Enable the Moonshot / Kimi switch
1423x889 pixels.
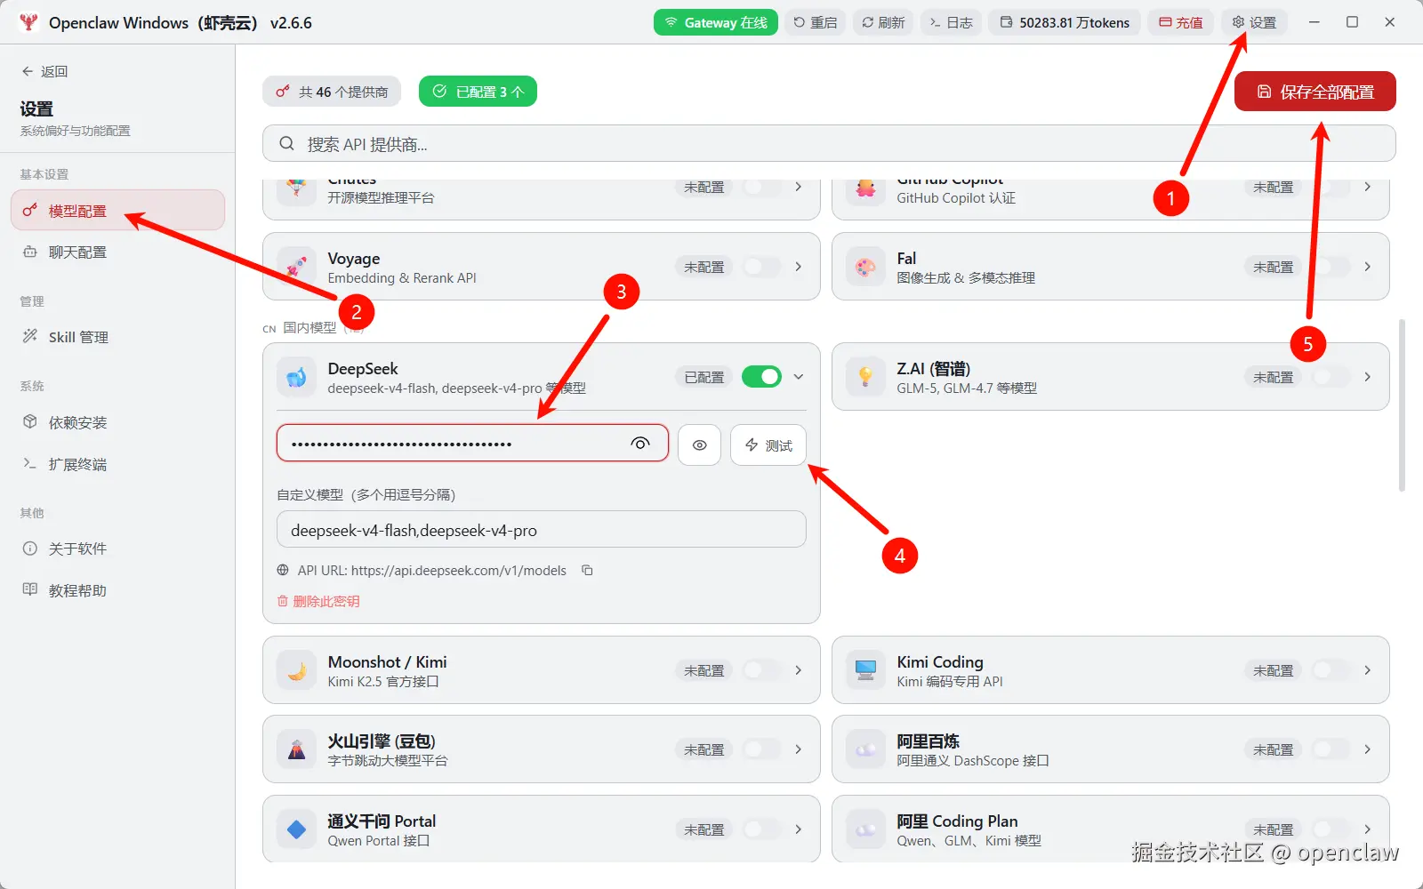[761, 670]
